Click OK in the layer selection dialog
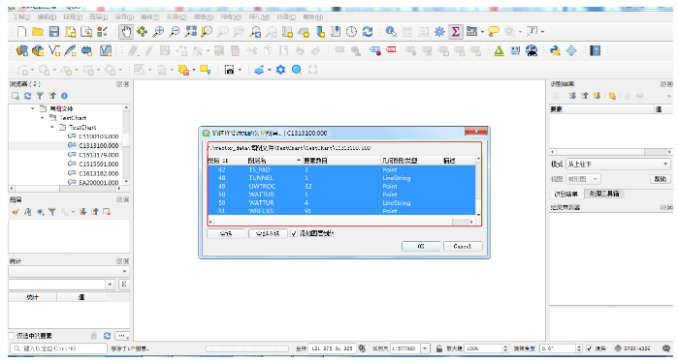This screenshot has height=362, width=678. pos(421,246)
